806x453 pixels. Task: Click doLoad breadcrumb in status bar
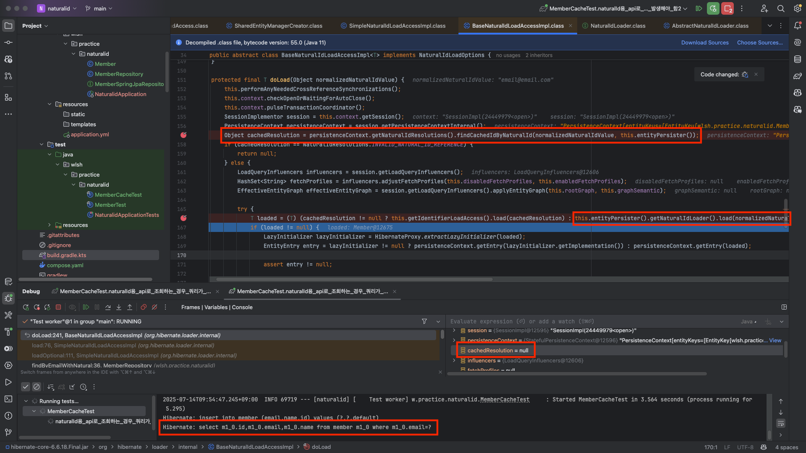click(317, 447)
